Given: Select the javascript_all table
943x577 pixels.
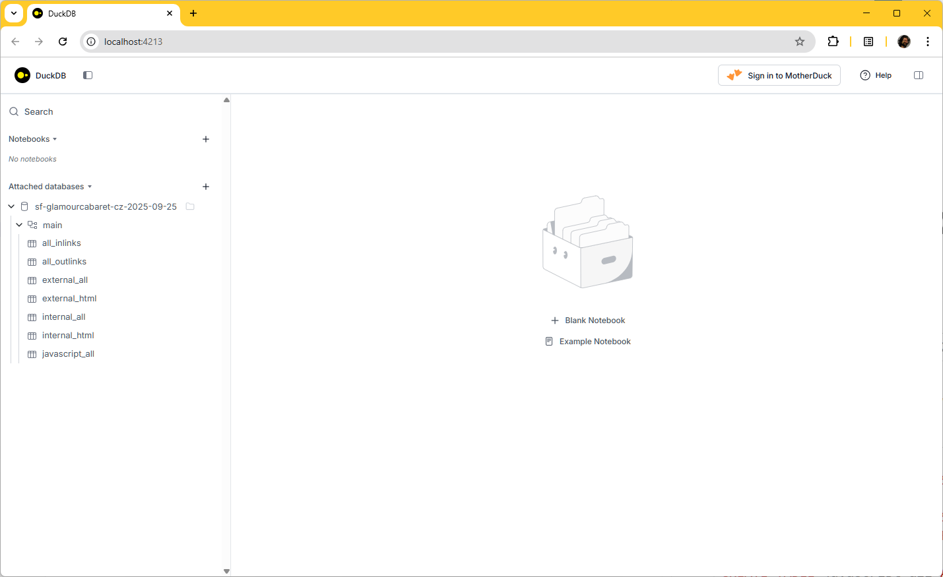Looking at the screenshot, I should click(x=68, y=354).
